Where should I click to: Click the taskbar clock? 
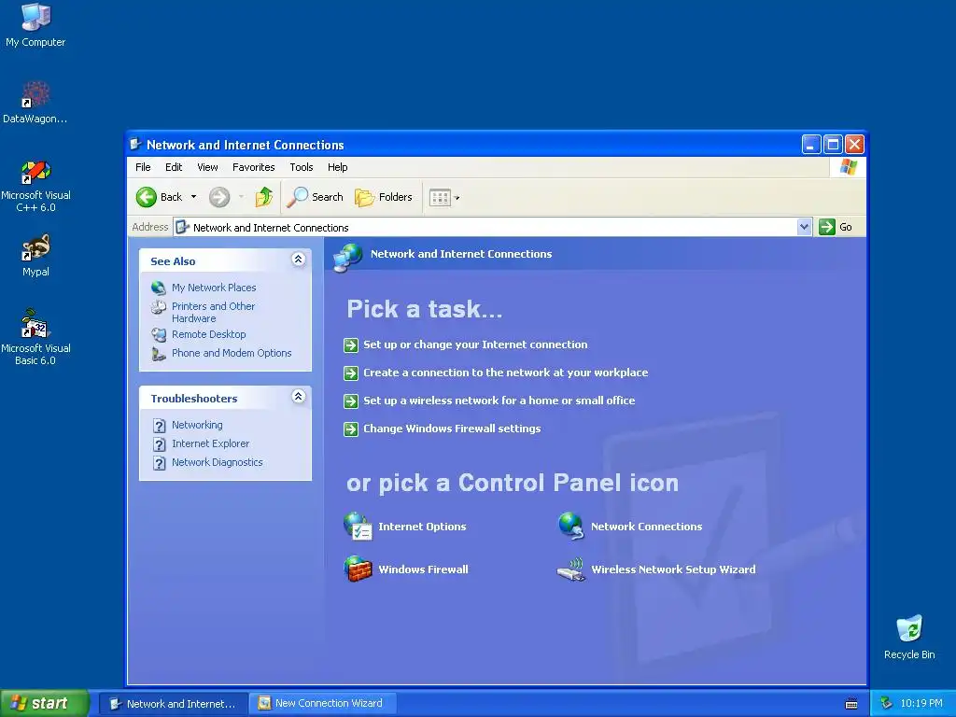click(x=921, y=703)
